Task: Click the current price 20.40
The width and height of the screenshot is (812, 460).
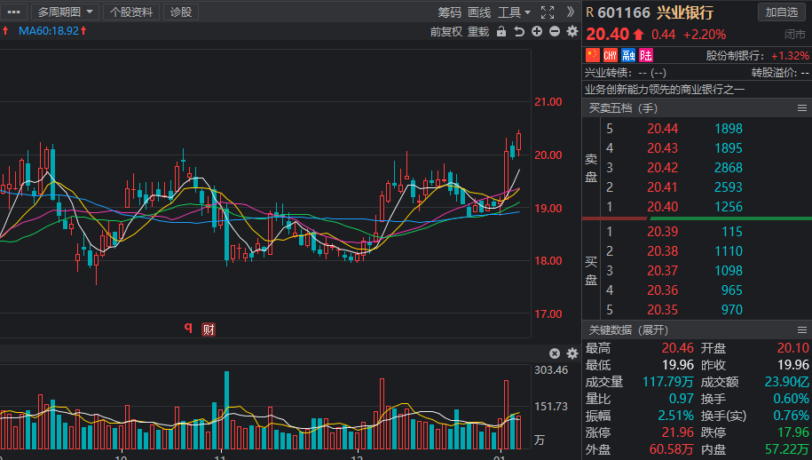Action: (607, 35)
